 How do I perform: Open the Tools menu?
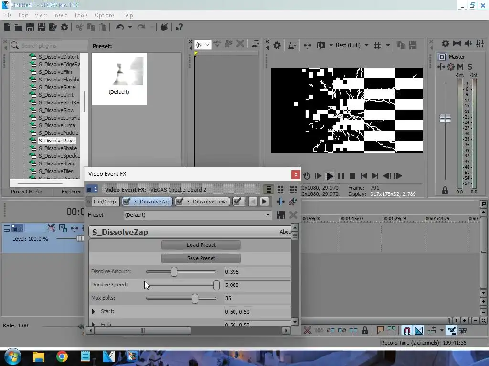(81, 15)
